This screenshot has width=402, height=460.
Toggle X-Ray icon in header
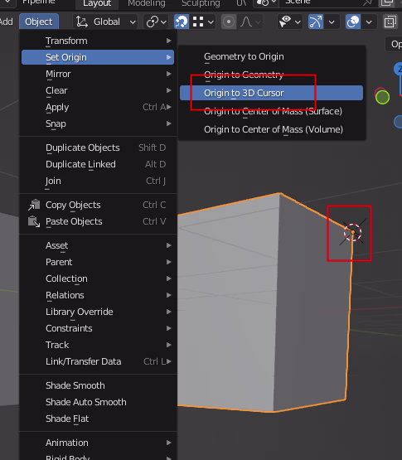pos(390,22)
